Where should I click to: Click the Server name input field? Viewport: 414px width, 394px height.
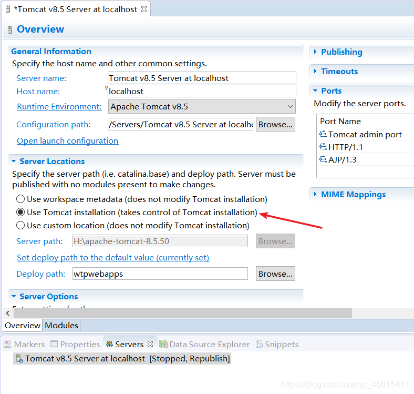(202, 78)
